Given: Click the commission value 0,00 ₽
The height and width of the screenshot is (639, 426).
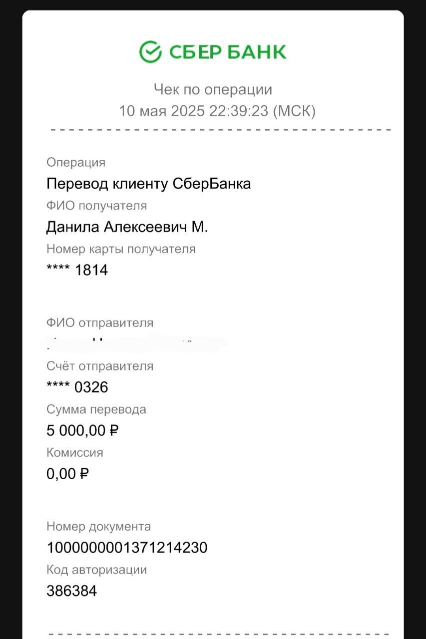Looking at the screenshot, I should tap(67, 474).
